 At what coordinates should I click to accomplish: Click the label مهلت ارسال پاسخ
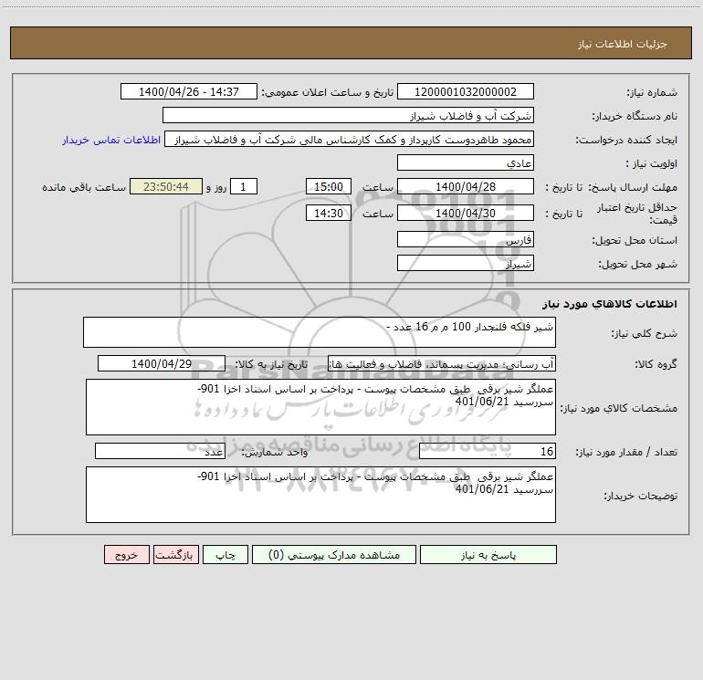633,187
